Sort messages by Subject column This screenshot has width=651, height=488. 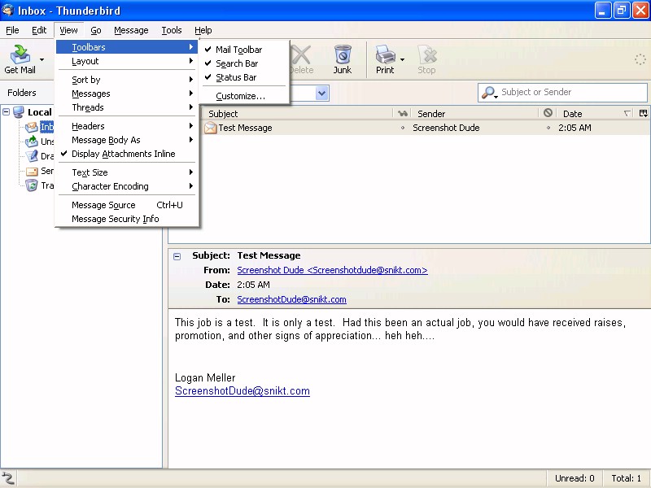(297, 113)
